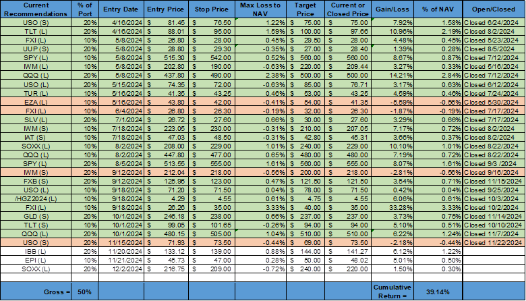Select the 'Target Price' header cell
Viewport: 526px width, 301px height.
tap(305, 9)
